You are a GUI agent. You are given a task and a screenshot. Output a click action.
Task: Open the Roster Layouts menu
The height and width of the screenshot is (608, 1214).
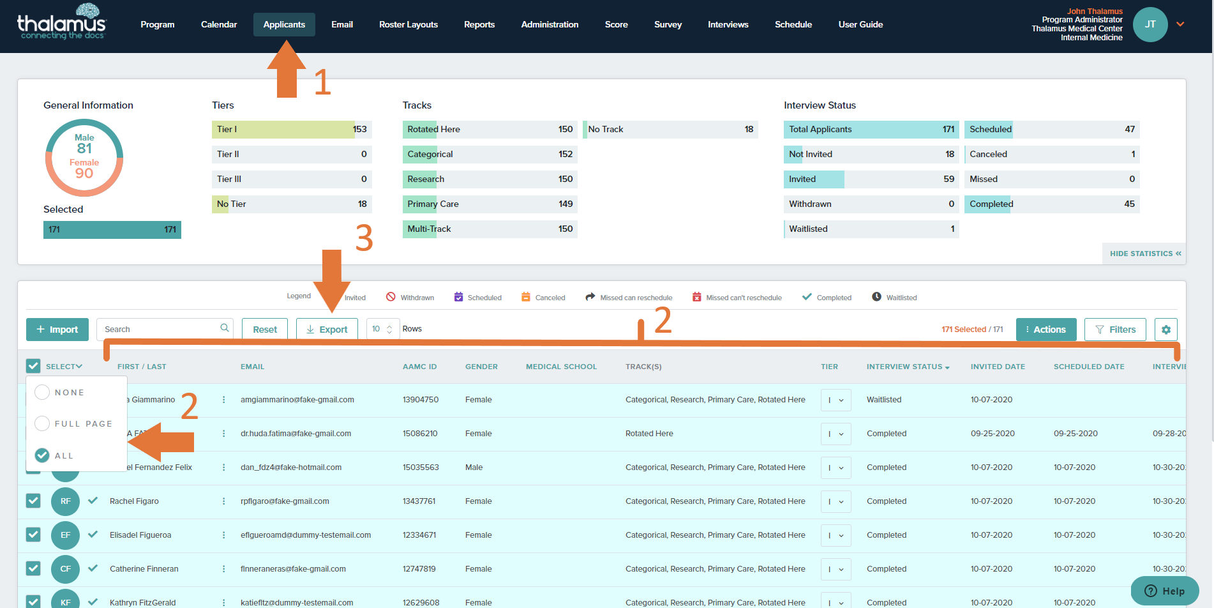[408, 24]
